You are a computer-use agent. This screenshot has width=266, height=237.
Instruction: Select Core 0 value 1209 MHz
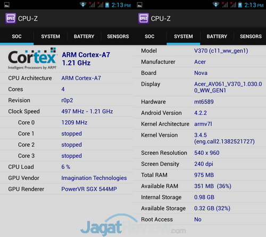click(74, 122)
